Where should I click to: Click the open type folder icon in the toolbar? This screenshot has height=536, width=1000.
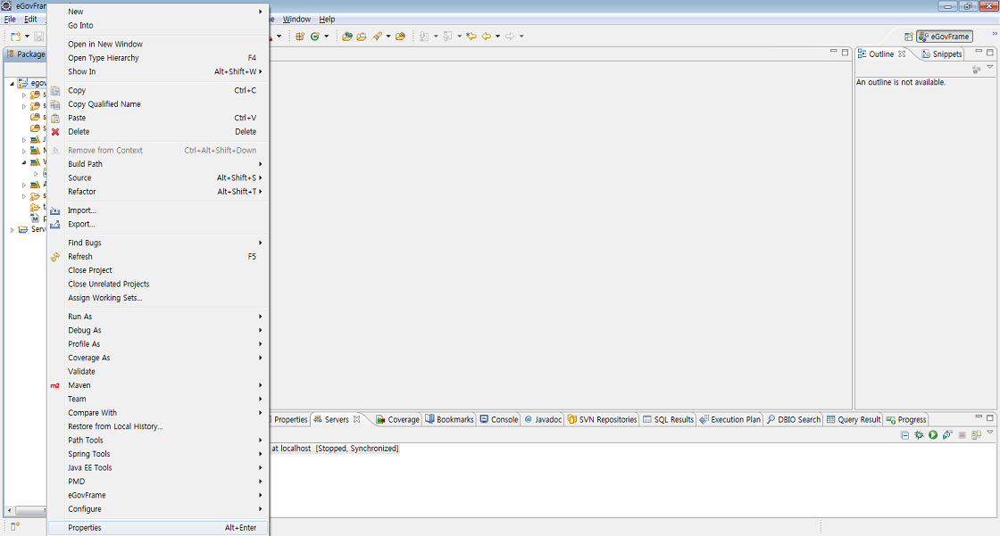click(x=347, y=37)
